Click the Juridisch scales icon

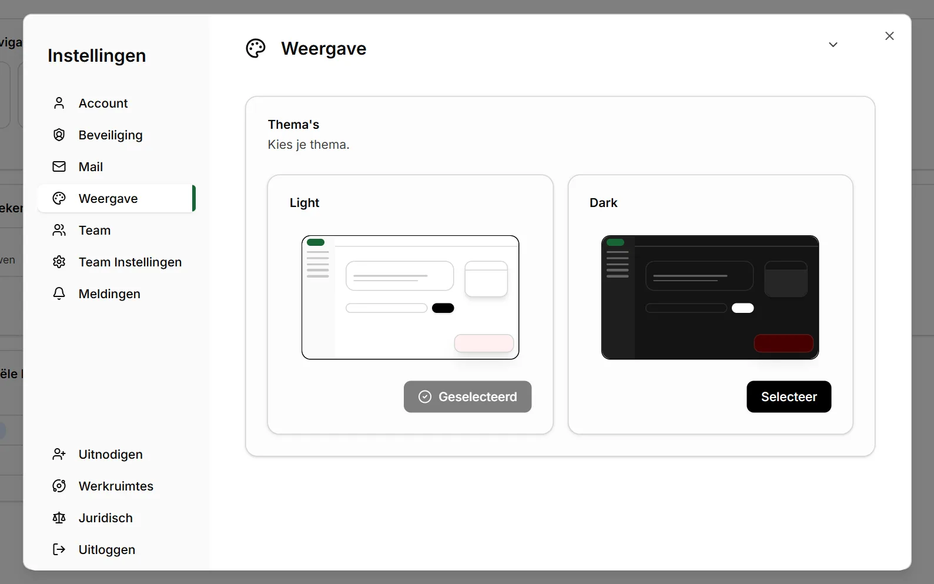(x=59, y=518)
